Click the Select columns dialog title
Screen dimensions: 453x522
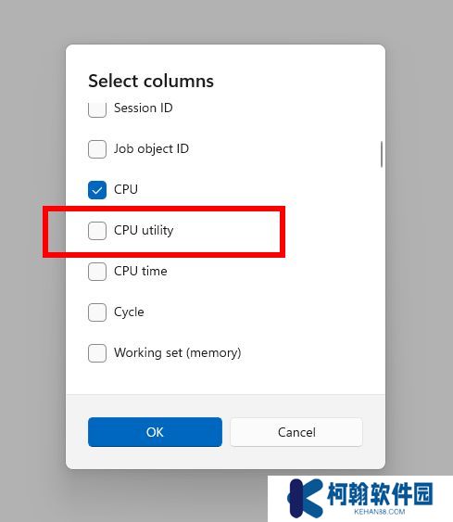tap(151, 81)
